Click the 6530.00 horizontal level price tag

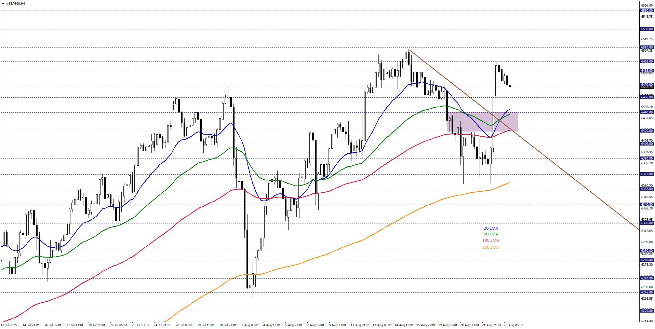pos(647,29)
